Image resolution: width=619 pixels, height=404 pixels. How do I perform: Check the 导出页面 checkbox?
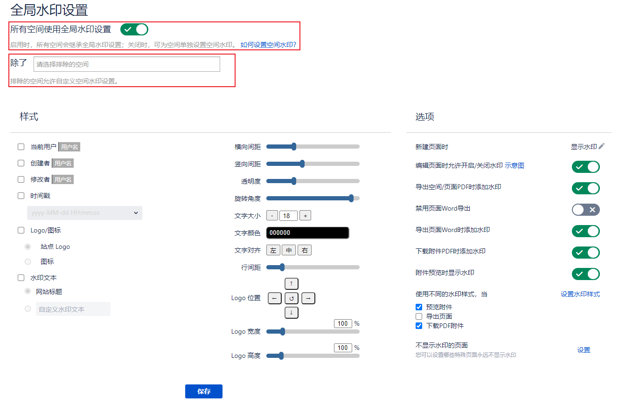419,316
